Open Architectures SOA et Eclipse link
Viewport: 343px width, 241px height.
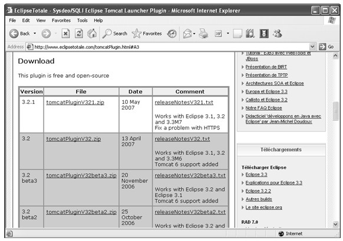(x=275, y=83)
